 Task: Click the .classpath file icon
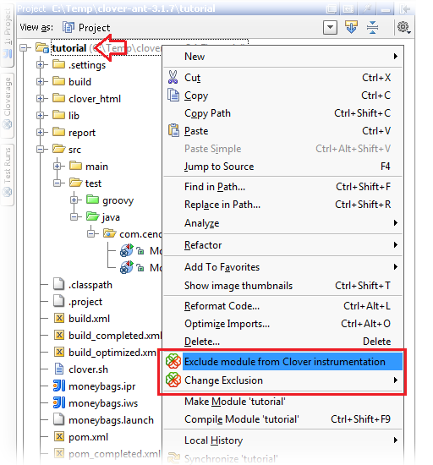click(58, 284)
